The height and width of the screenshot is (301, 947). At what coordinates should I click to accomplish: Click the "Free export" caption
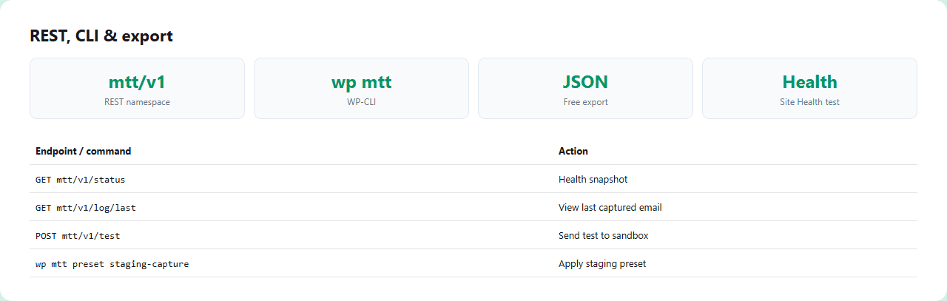585,102
